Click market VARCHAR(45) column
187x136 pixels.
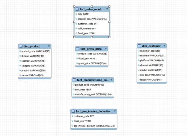click(x=152, y=70)
